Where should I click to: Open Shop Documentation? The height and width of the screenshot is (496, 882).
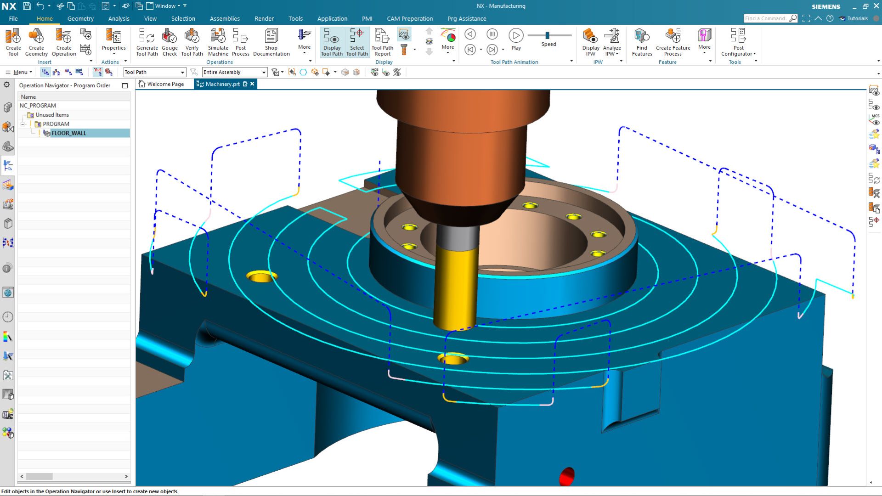tap(271, 41)
